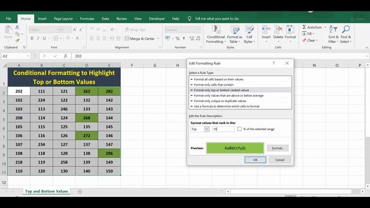This screenshot has width=370, height=208.
Task: Switch to the Formulas tab
Action: 87,18
